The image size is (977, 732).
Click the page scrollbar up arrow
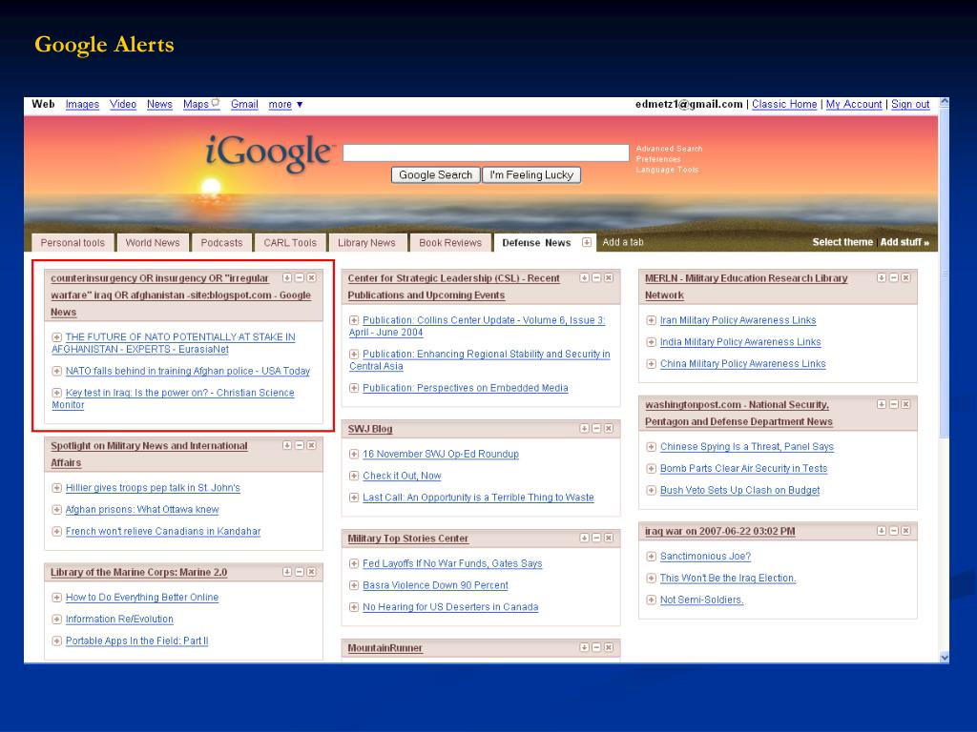tap(945, 102)
